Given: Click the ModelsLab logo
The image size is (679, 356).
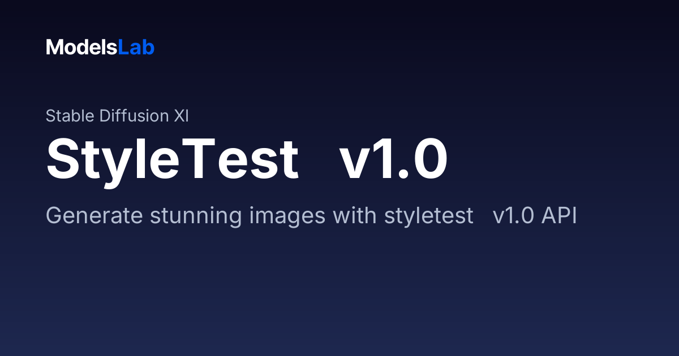Looking at the screenshot, I should coord(100,47).
